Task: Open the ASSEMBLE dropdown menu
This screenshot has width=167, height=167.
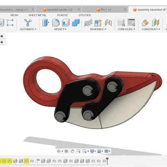Action: pyautogui.click(x=98, y=29)
